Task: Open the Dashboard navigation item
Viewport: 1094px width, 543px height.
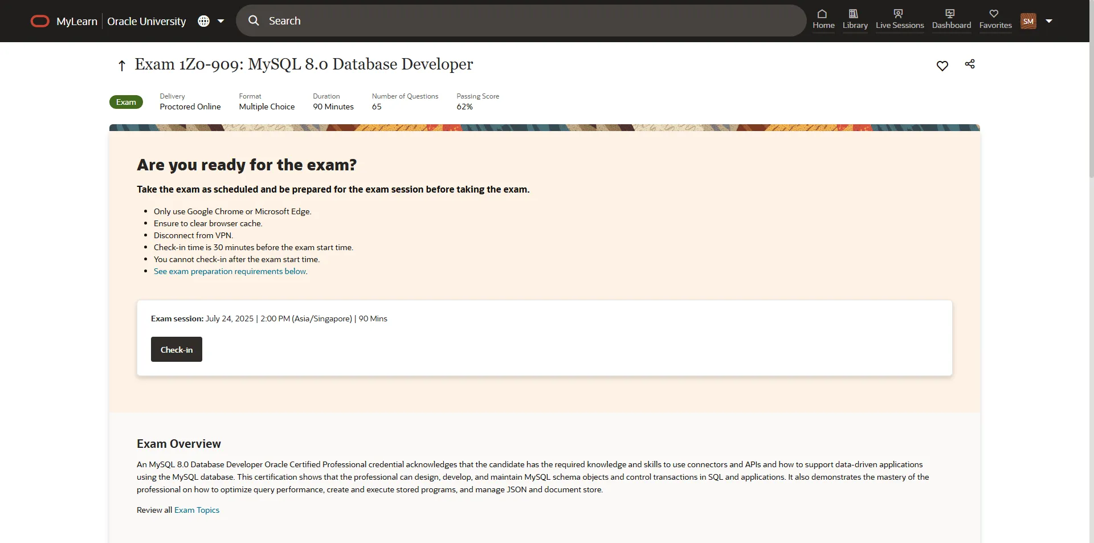Action: tap(952, 19)
